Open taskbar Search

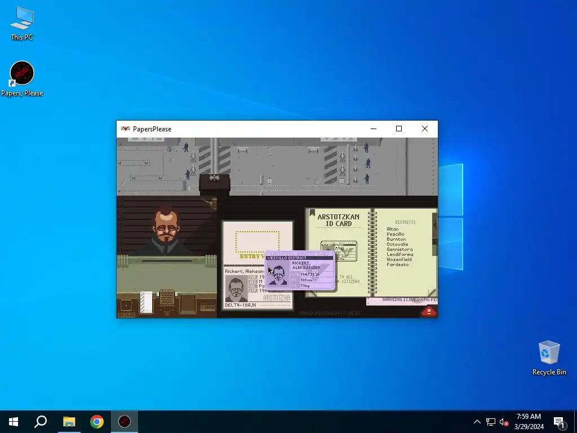pyautogui.click(x=41, y=422)
